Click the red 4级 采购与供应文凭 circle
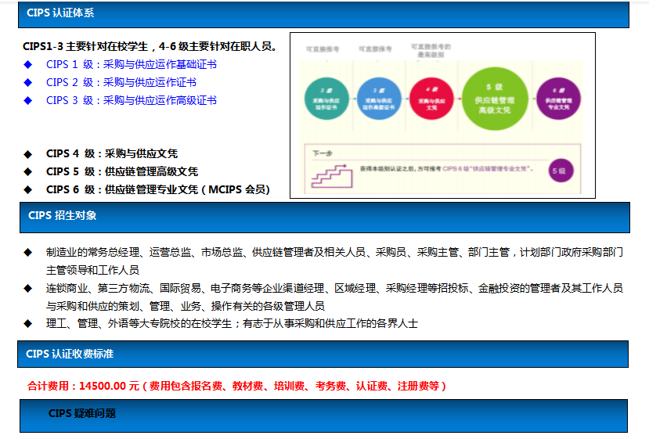Screen dimensions: 649x439 (431, 99)
